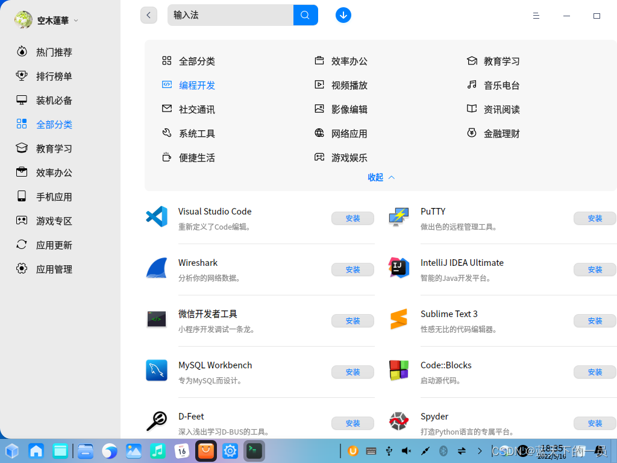Click the Bluetooth tray icon
Screen dimensions: 617x463
point(443,451)
